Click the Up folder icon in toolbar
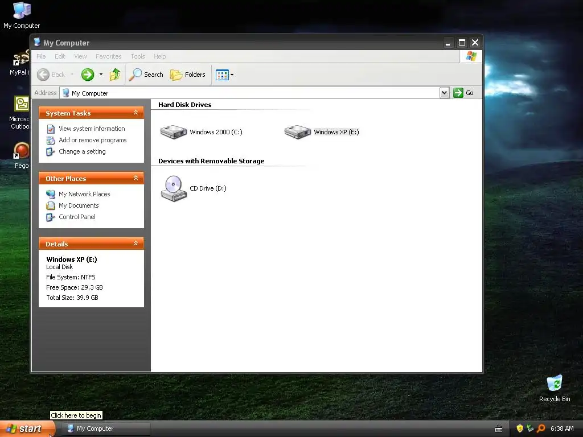The image size is (583, 437). (115, 75)
